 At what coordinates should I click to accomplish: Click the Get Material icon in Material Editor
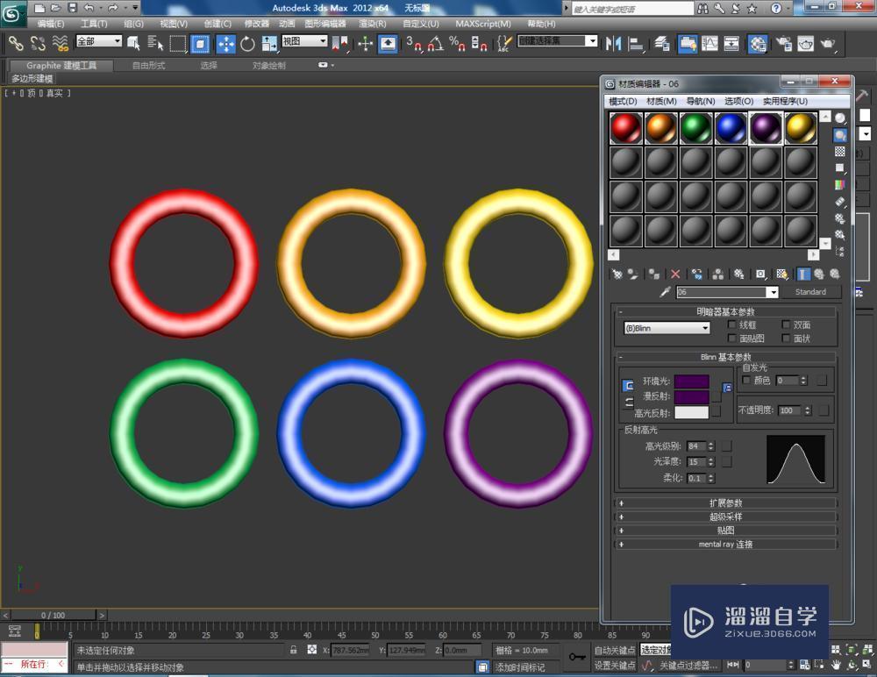point(616,274)
